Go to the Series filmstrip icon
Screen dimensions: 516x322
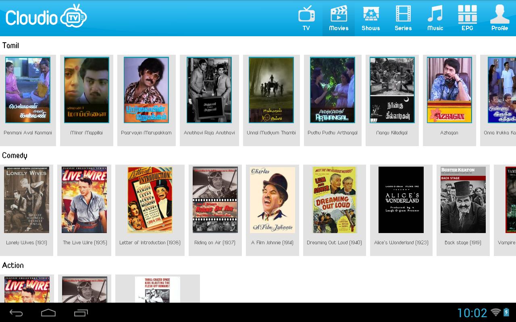[x=403, y=14]
